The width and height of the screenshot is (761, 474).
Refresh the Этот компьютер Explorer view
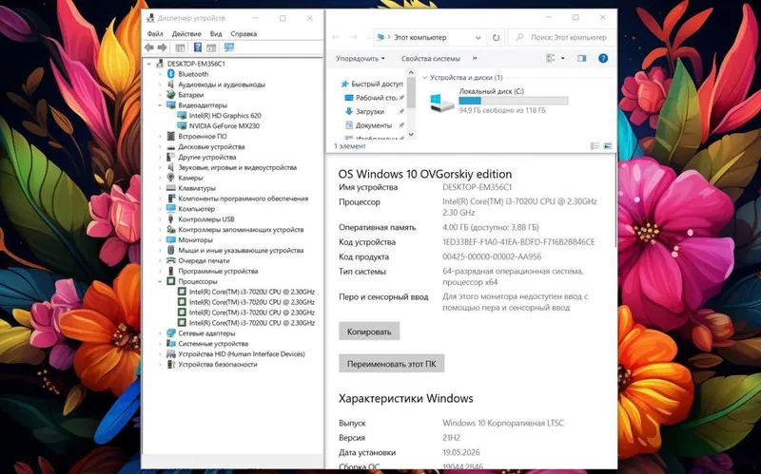pos(496,37)
